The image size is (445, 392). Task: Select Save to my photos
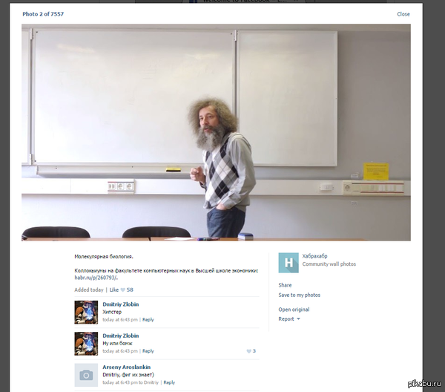(x=300, y=295)
